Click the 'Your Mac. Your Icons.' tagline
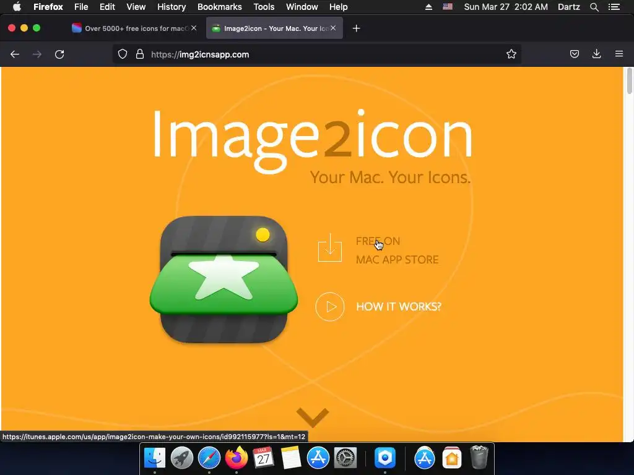Image resolution: width=634 pixels, height=475 pixels. coord(391,178)
